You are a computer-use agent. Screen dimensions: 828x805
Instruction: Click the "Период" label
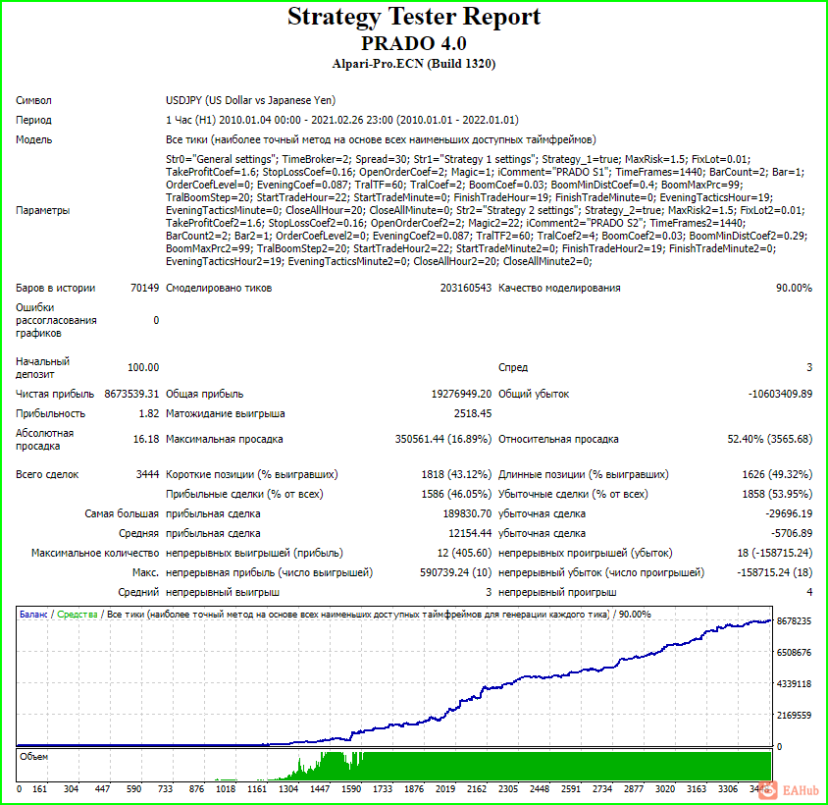tap(33, 120)
